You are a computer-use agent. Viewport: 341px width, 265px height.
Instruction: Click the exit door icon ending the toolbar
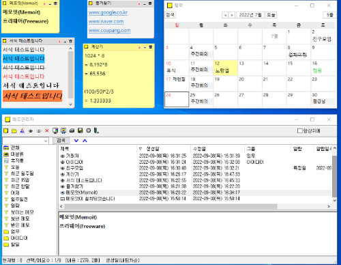96,130
